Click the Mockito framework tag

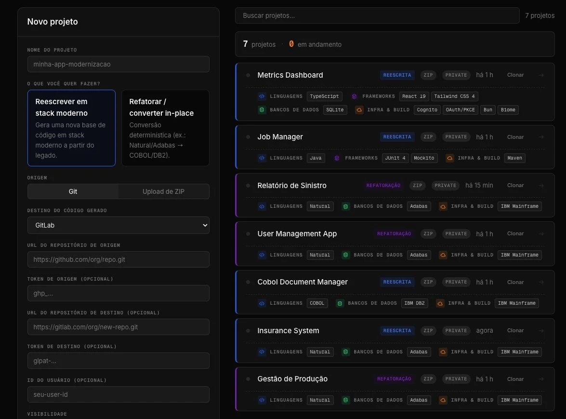click(x=424, y=158)
